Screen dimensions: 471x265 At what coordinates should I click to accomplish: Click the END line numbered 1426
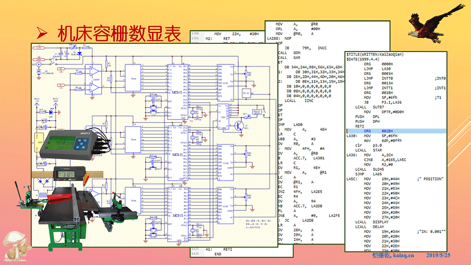[x=218, y=254]
